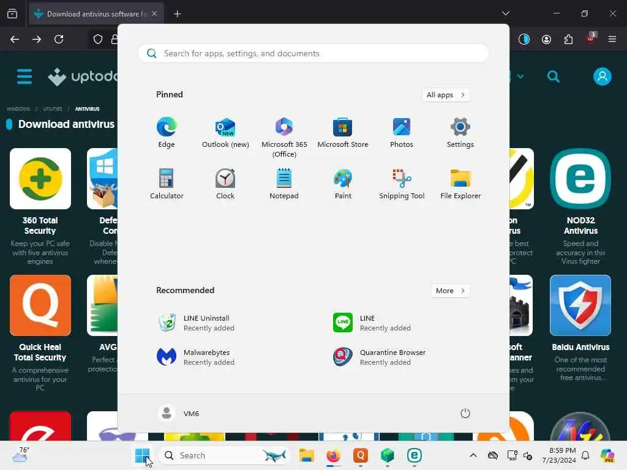Open File Explorer from pinned apps
Image resolution: width=627 pixels, height=470 pixels.
coord(460,184)
